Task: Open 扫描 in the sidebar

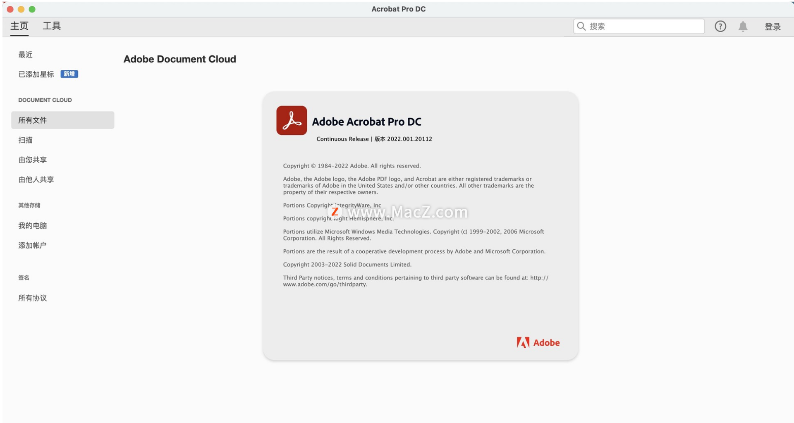Action: point(26,140)
